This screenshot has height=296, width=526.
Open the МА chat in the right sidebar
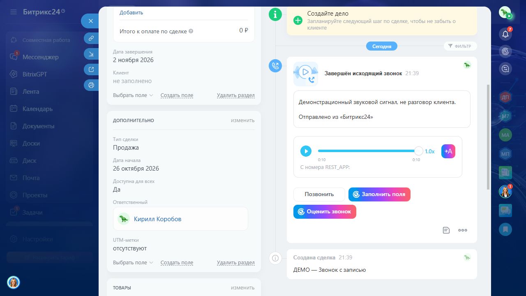[505, 135]
